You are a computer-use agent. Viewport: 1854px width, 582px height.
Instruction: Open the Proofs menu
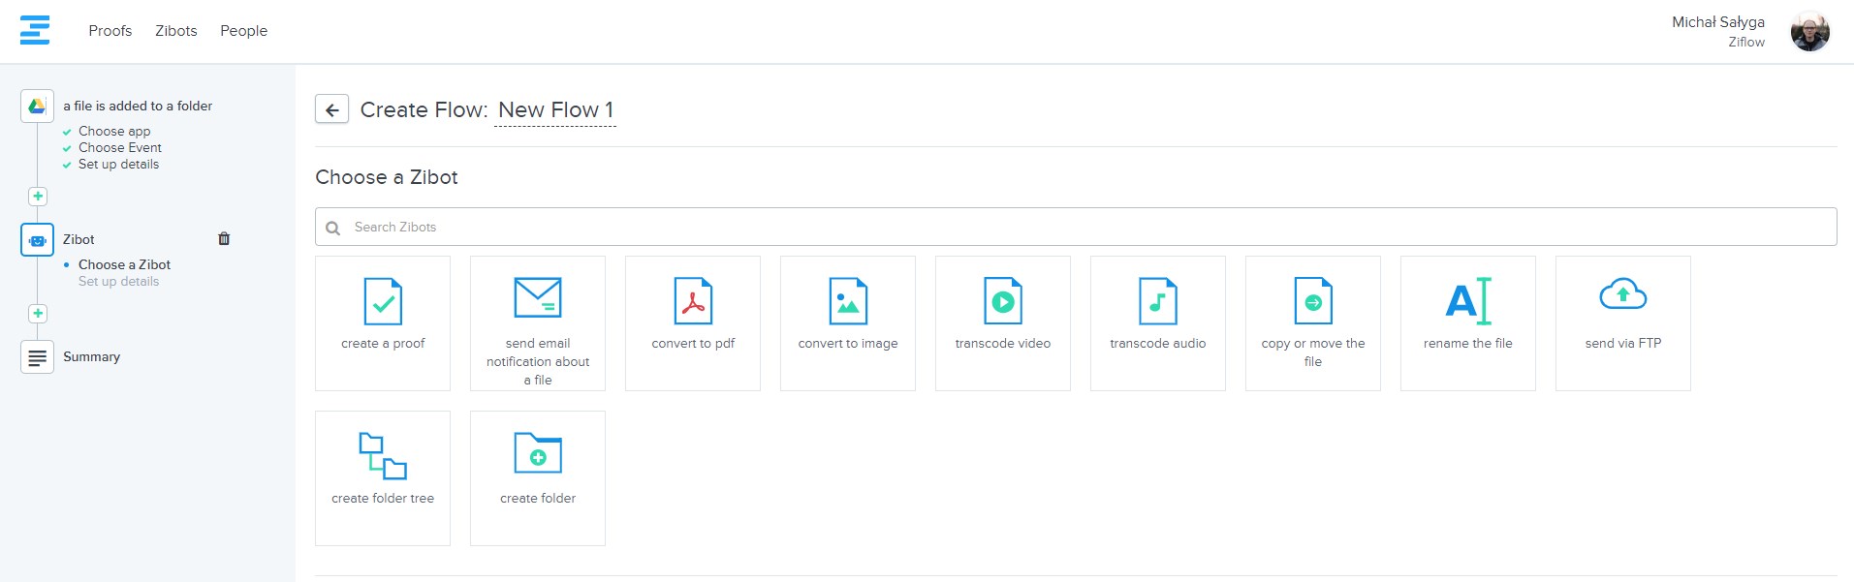(110, 31)
